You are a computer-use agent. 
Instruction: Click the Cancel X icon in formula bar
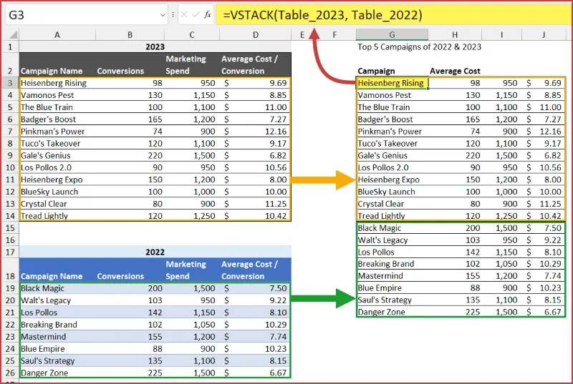(184, 14)
